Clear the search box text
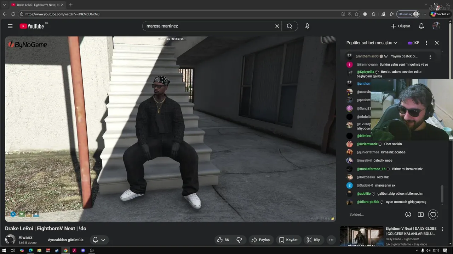This screenshot has width=453, height=254. pos(277,26)
